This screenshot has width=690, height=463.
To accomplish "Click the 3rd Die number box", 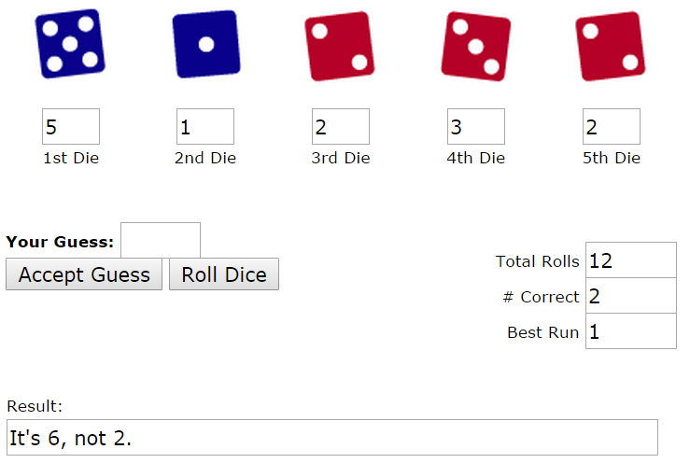I will click(x=341, y=126).
